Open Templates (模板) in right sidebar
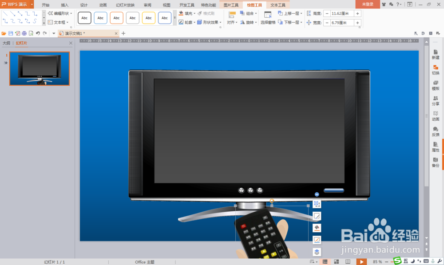This screenshot has height=265, width=444. pyautogui.click(x=436, y=85)
